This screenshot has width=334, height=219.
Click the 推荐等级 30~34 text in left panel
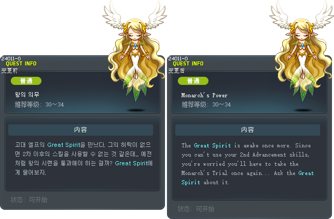point(39,104)
